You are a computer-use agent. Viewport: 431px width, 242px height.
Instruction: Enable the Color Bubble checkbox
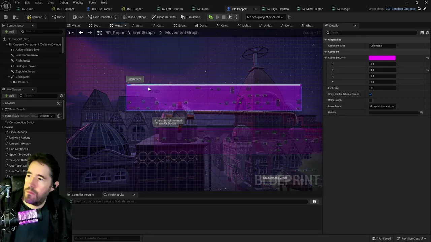pos(371,100)
